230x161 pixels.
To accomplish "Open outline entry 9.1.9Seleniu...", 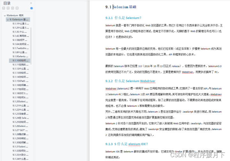I will [20, 56].
